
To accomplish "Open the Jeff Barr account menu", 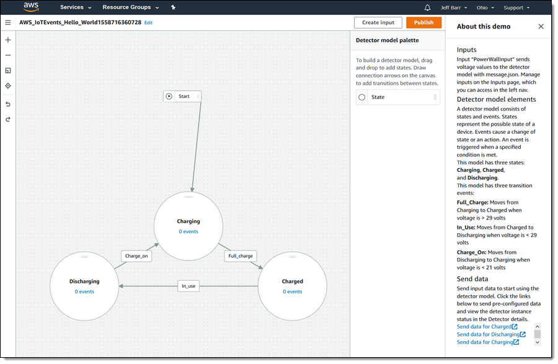I will [454, 7].
